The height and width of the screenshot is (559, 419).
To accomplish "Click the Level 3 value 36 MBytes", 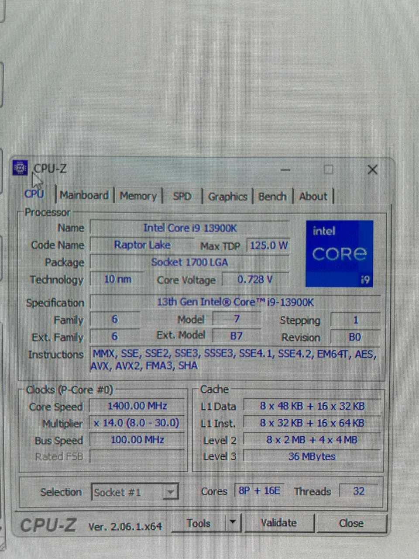I will pyautogui.click(x=312, y=456).
